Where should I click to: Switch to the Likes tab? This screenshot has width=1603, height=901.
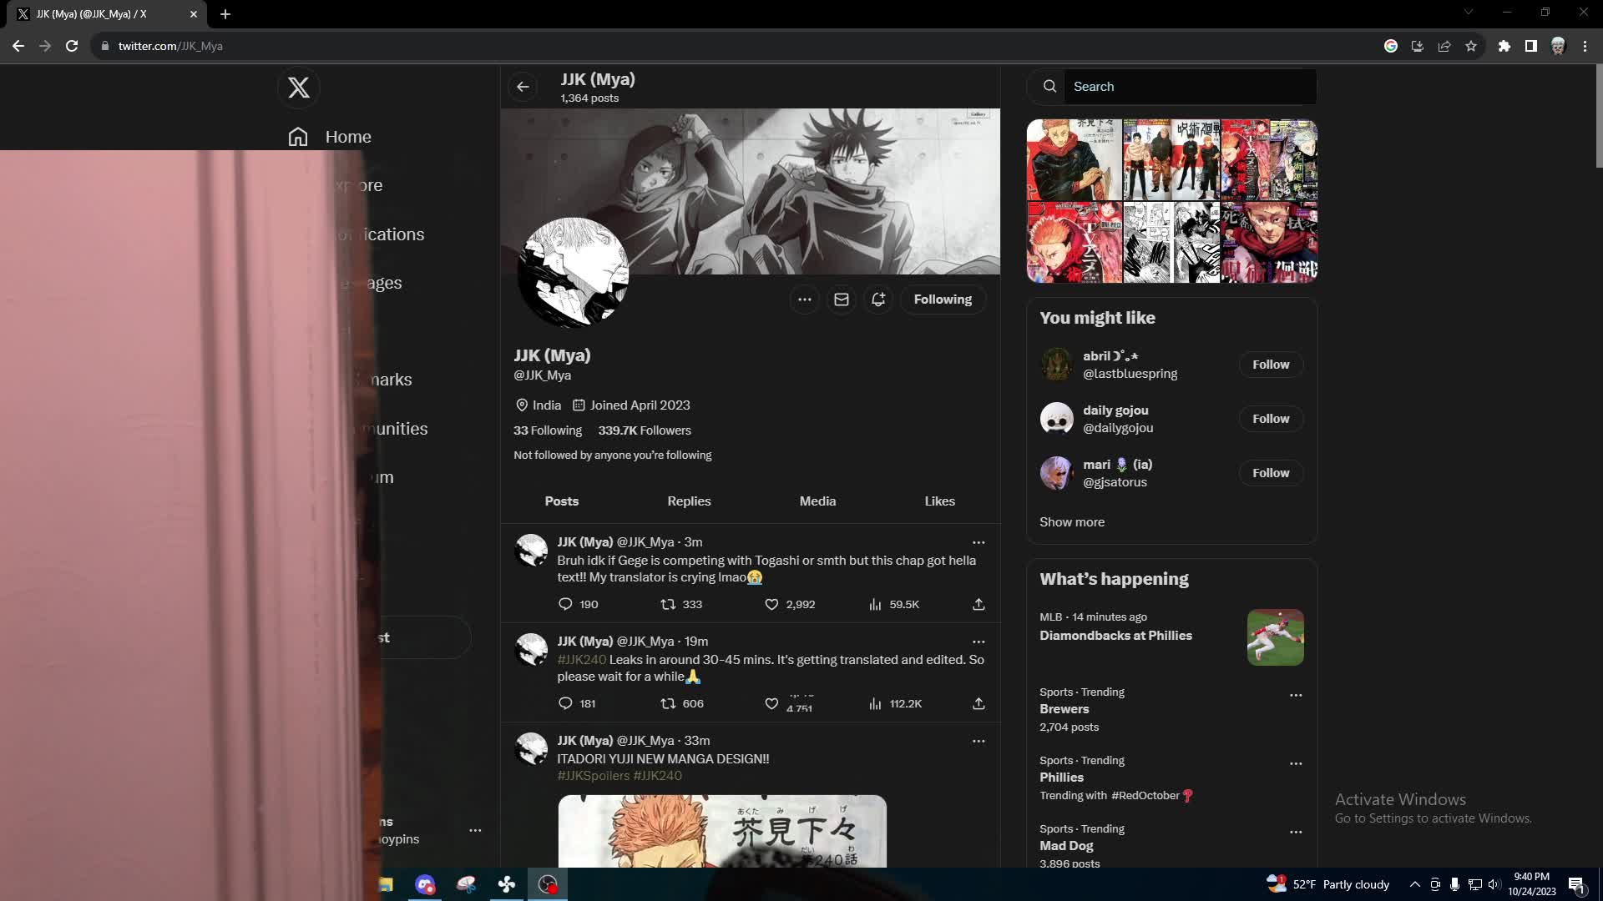pyautogui.click(x=939, y=501)
